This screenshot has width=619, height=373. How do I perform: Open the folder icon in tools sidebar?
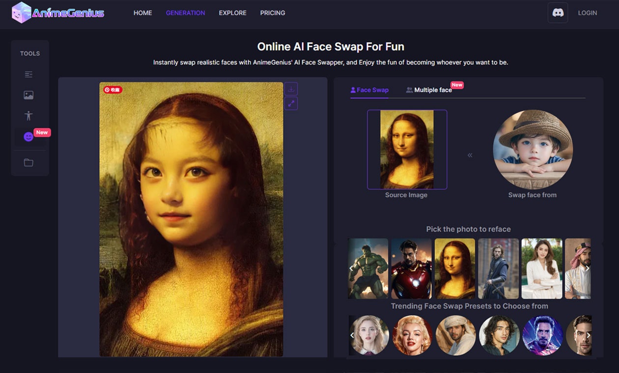tap(28, 162)
